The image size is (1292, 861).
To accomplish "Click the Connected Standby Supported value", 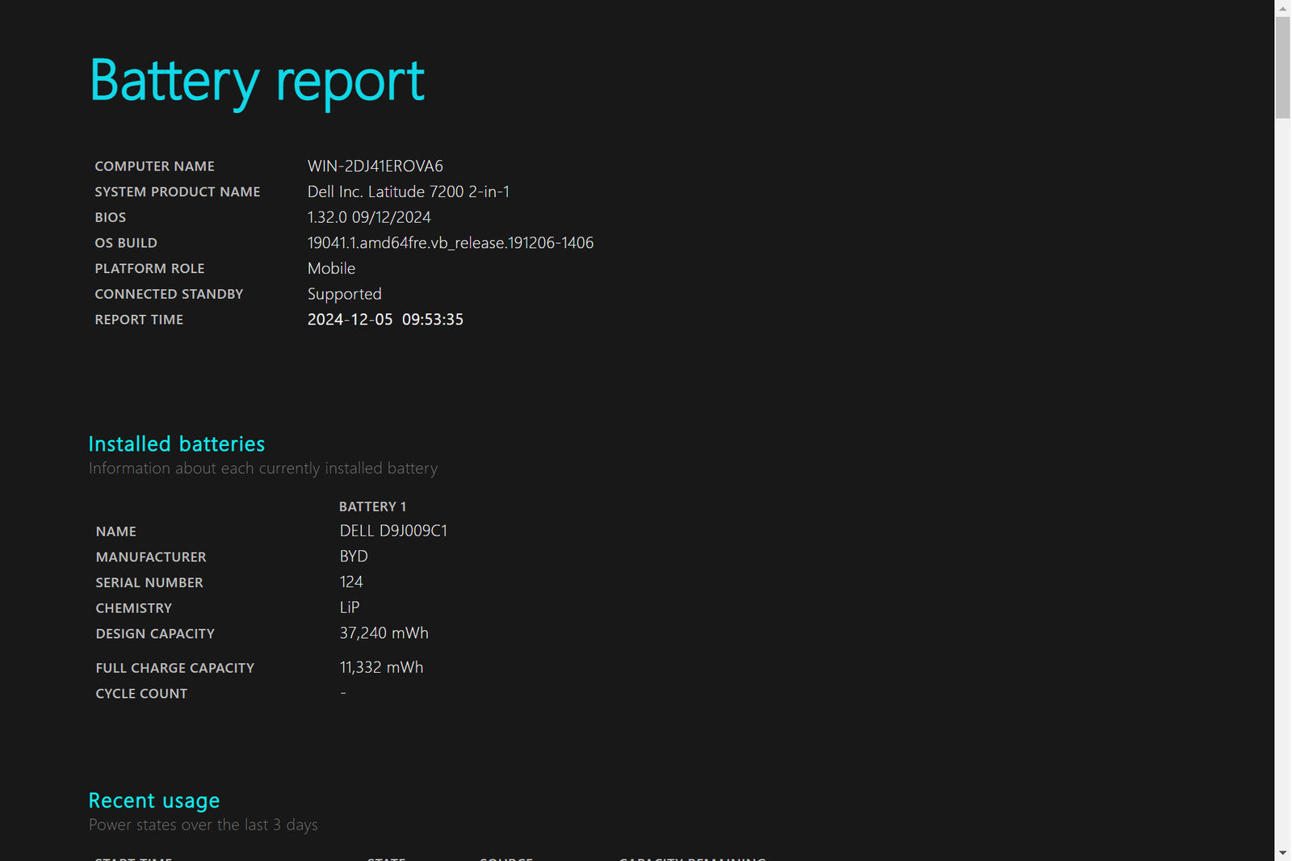I will click(344, 295).
